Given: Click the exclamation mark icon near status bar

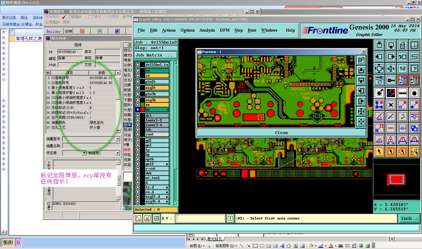Looking at the screenshot, I should [x=230, y=218].
